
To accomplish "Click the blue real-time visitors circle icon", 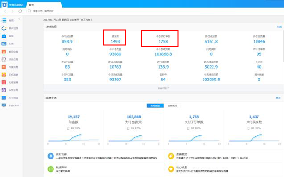I will pos(51,156).
